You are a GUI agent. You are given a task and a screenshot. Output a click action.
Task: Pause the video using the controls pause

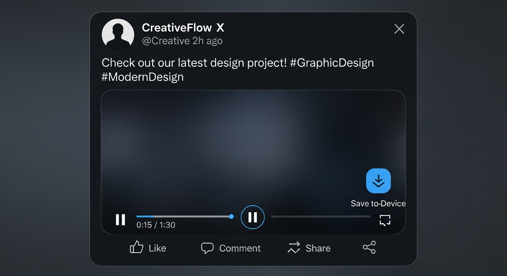(121, 220)
